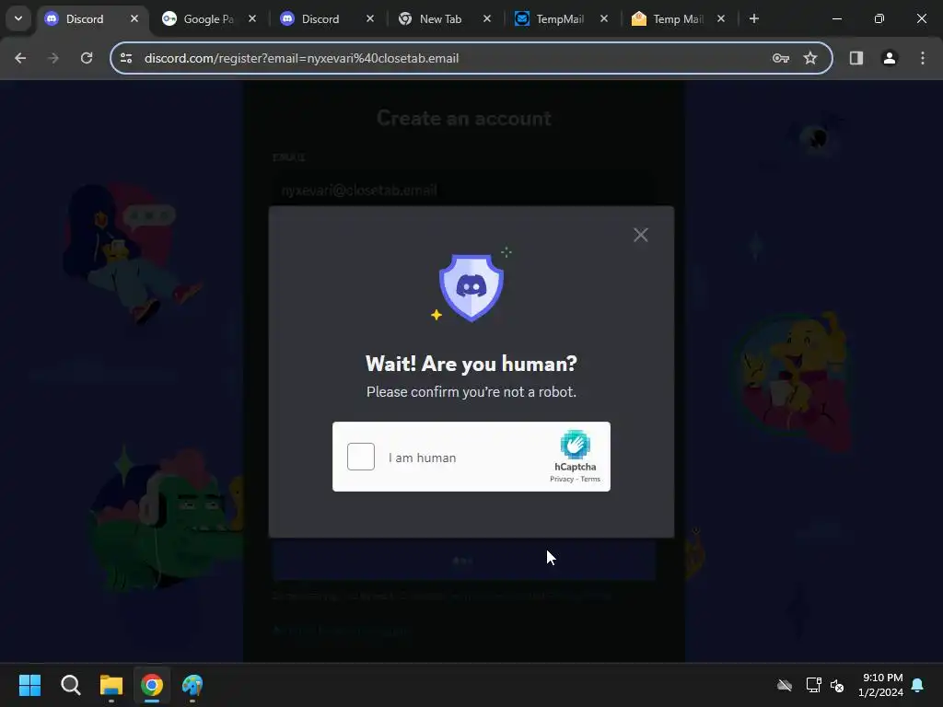The height and width of the screenshot is (707, 943).
Task: Click the hCaptcha logo icon
Action: click(575, 445)
